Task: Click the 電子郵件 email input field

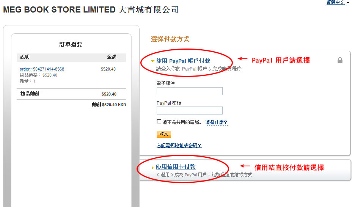Action: tap(190, 91)
